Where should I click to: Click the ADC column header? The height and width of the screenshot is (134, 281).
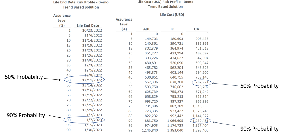click(147, 29)
